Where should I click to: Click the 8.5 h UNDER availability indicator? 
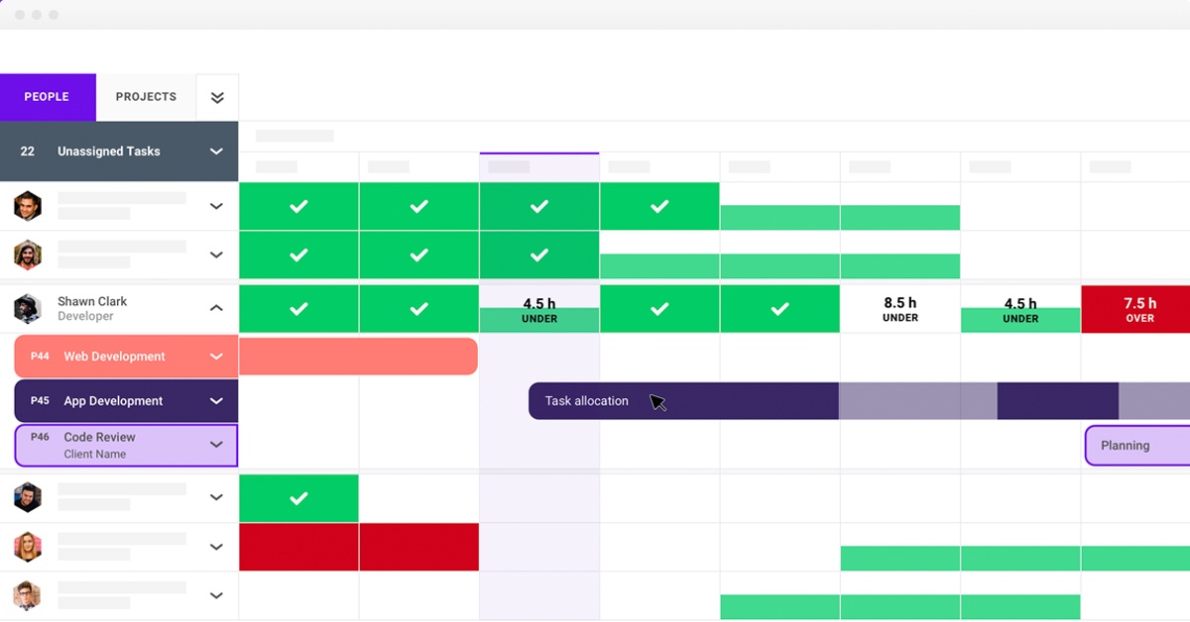[899, 308]
